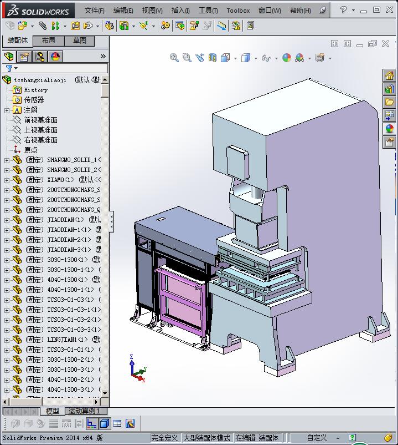Click 自定义 units in status bar
The width and height of the screenshot is (398, 445).
click(x=317, y=438)
